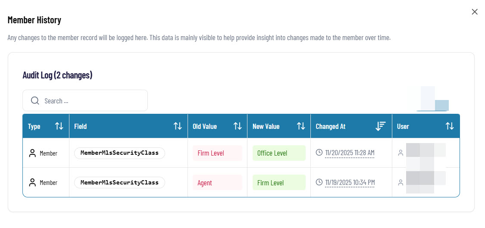Click MemberMlsSecurityClass pill in 11/19/2025 row
This screenshot has height=228, width=485.
pos(119,182)
